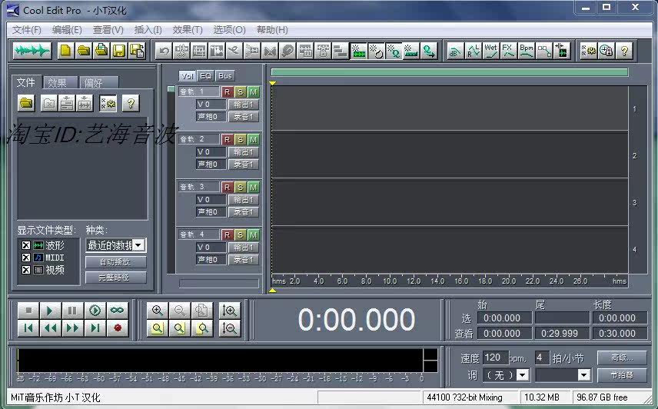658x409 pixels.
Task: Enable loop playback infinity button
Action: (x=117, y=311)
